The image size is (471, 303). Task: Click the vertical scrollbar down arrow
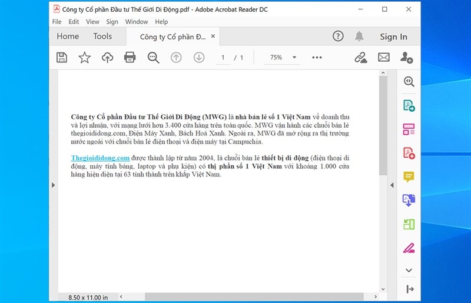coord(383,289)
